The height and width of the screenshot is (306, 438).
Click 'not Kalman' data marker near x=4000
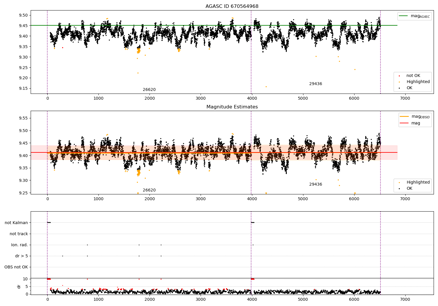tap(253, 223)
